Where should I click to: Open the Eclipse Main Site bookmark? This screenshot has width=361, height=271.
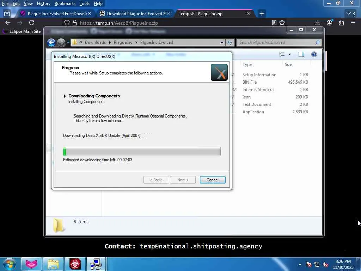pyautogui.click(x=22, y=31)
